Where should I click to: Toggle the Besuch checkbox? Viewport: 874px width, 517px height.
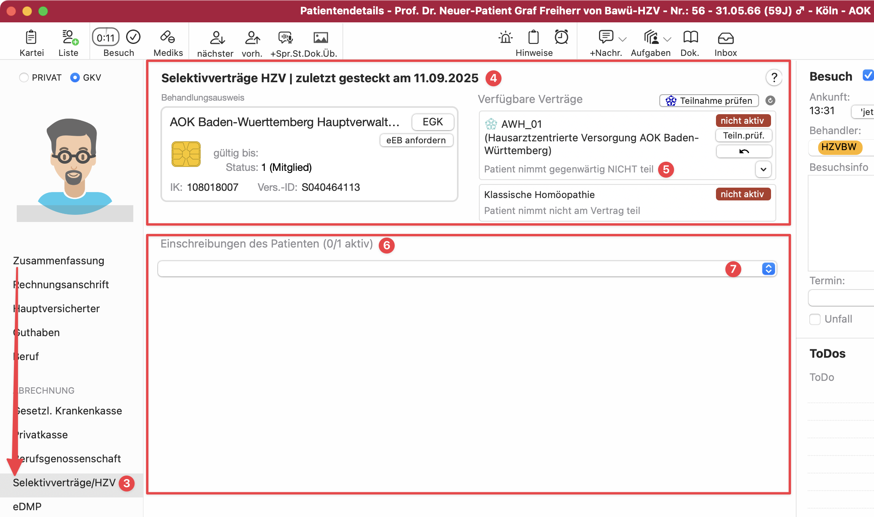(868, 75)
